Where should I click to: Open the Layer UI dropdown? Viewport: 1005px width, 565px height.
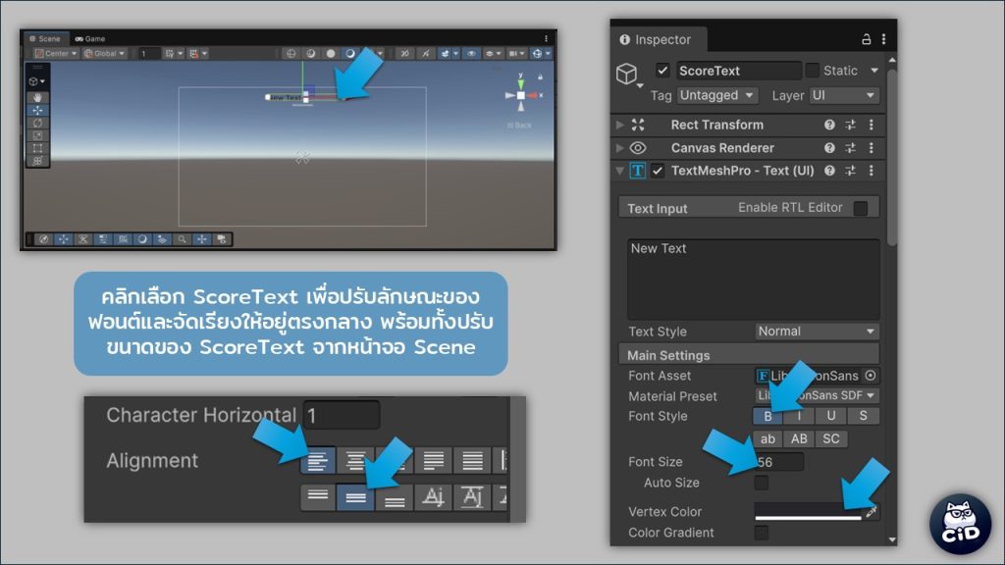pyautogui.click(x=843, y=95)
